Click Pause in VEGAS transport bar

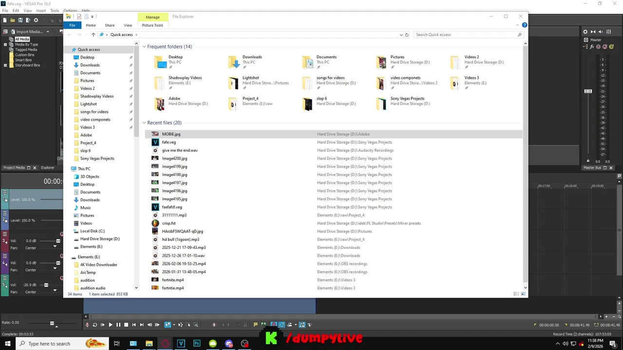coord(118,325)
